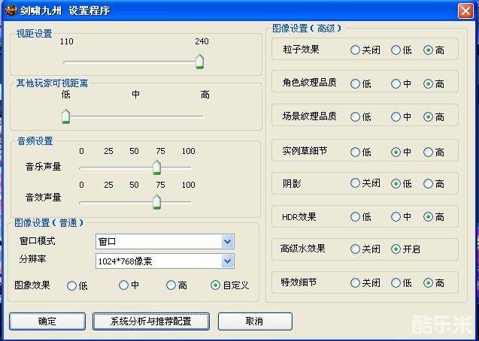Set 粒子效果 to 关闭
Image resolution: width=479 pixels, height=341 pixels.
(x=355, y=50)
